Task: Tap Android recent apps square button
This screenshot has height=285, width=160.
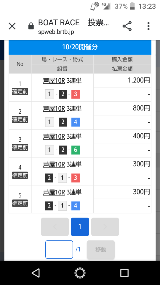Action: point(124,273)
